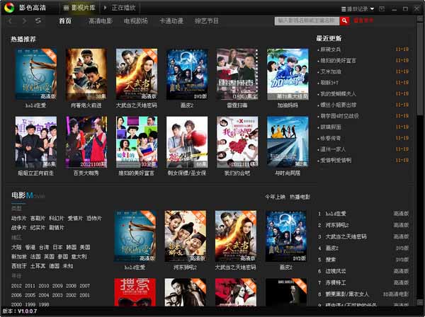Open the red 搜索 movie poster
The height and width of the screenshot is (317, 425).
[135, 292]
